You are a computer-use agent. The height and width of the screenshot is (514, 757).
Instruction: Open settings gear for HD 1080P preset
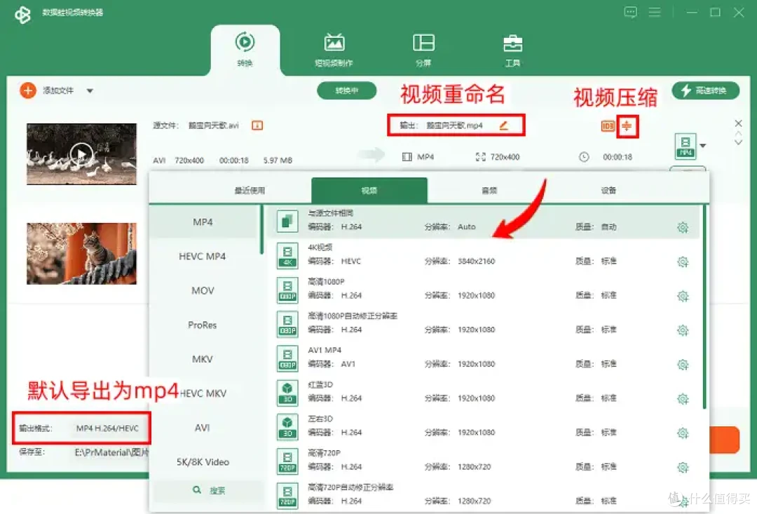683,296
